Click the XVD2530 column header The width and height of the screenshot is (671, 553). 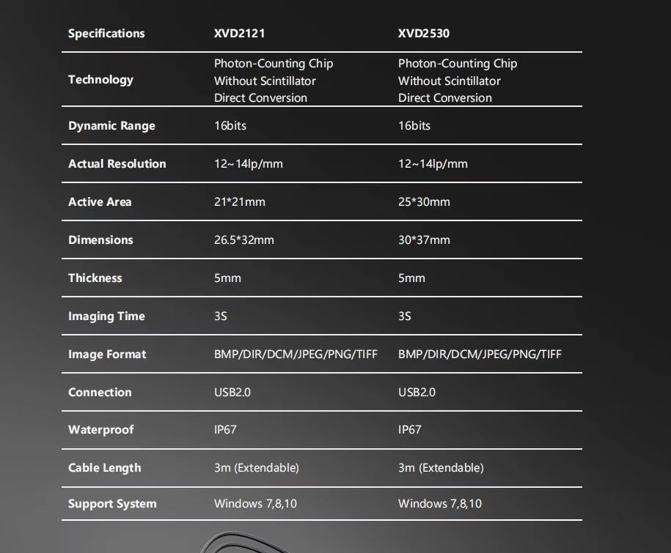click(424, 34)
